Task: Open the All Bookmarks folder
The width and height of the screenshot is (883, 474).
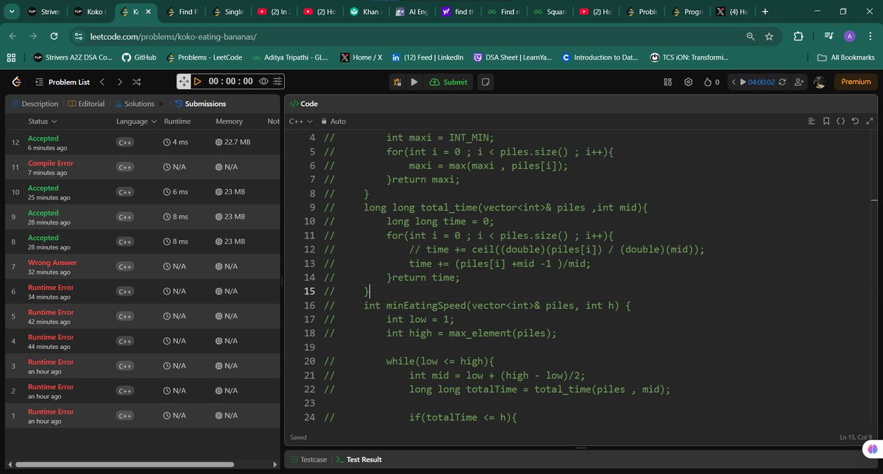Action: (x=845, y=57)
